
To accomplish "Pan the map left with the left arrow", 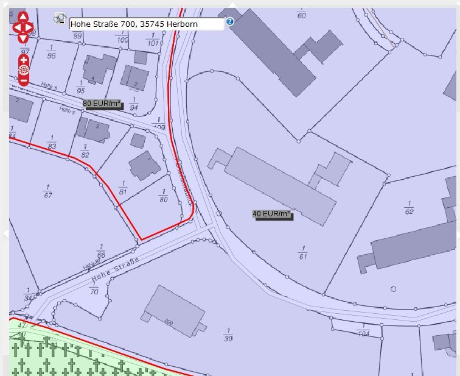I will pos(16,27).
